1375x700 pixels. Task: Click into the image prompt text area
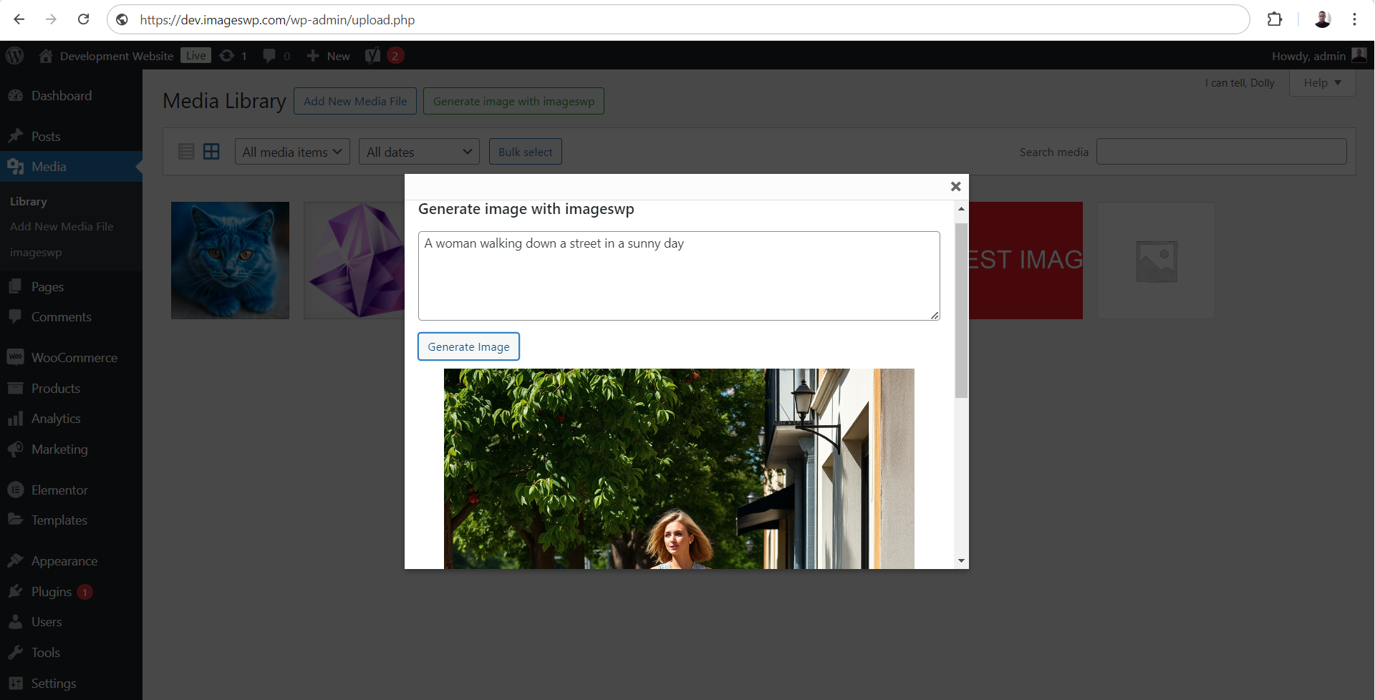click(x=679, y=276)
